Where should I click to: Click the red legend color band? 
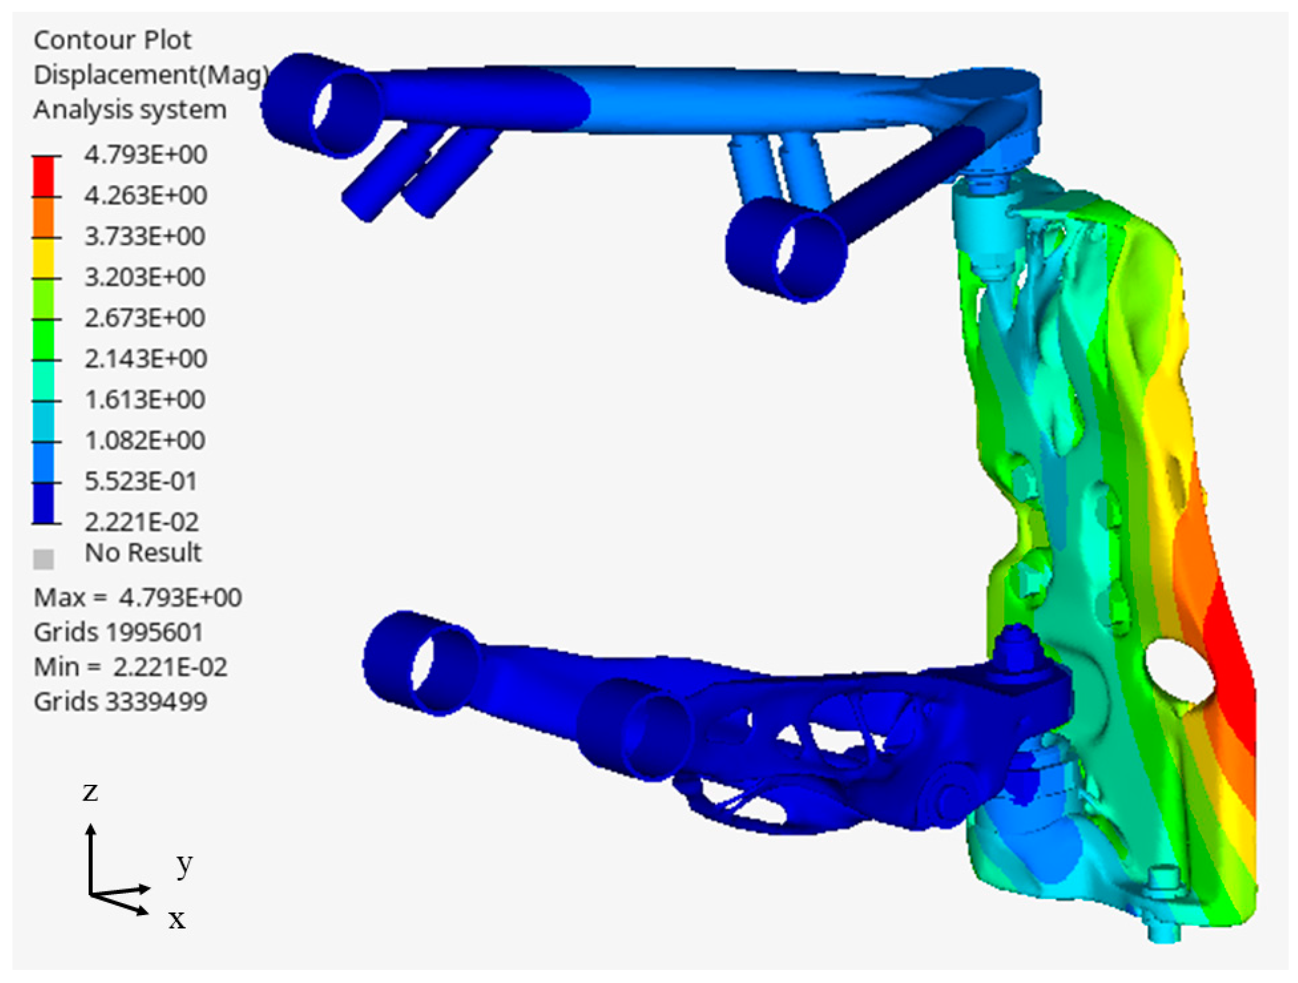43,176
